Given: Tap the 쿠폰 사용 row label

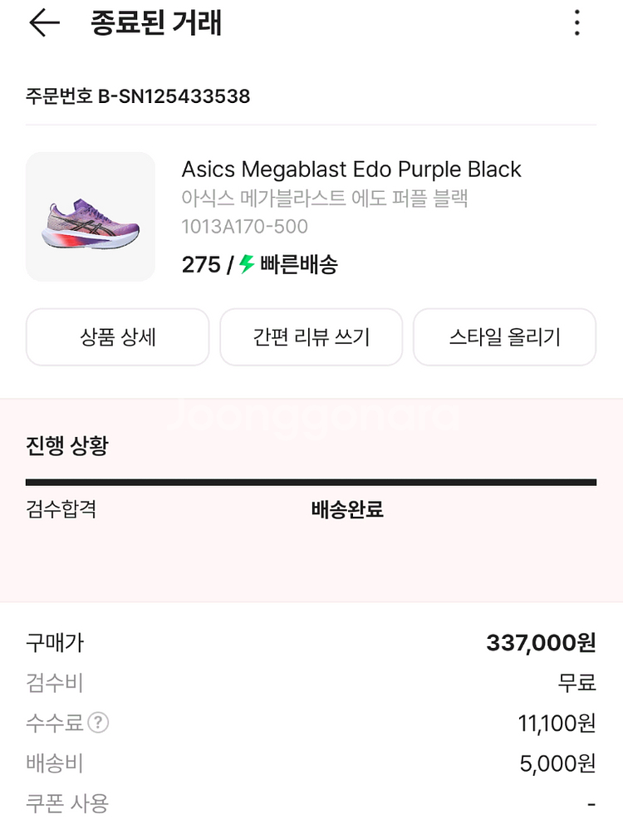Looking at the screenshot, I should click(x=67, y=803).
